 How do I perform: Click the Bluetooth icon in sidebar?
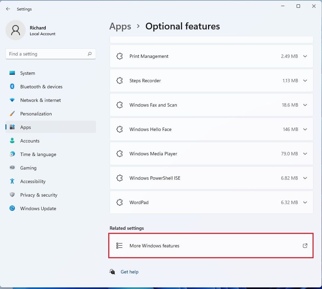(12, 87)
